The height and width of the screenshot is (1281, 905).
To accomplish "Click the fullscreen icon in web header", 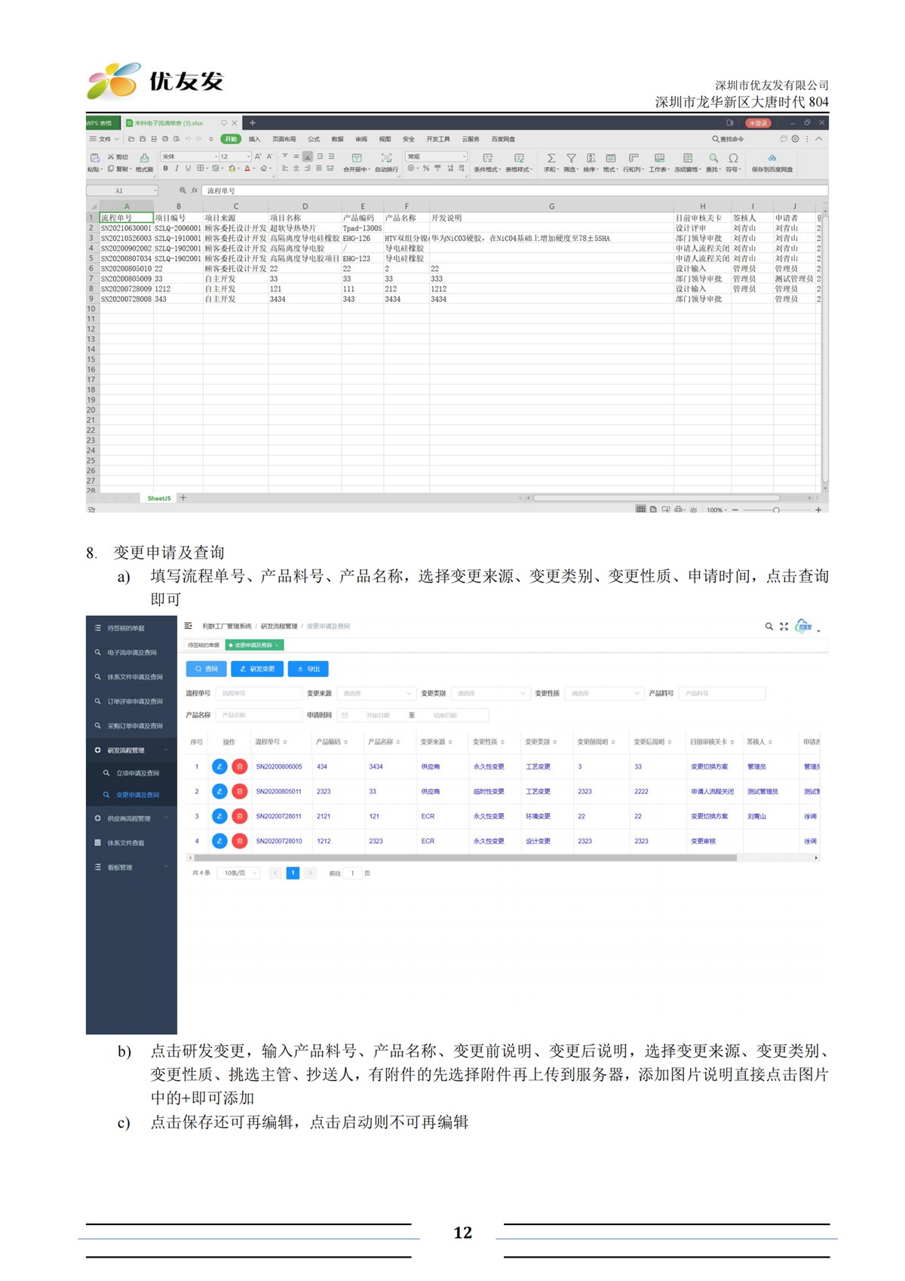I will [784, 627].
